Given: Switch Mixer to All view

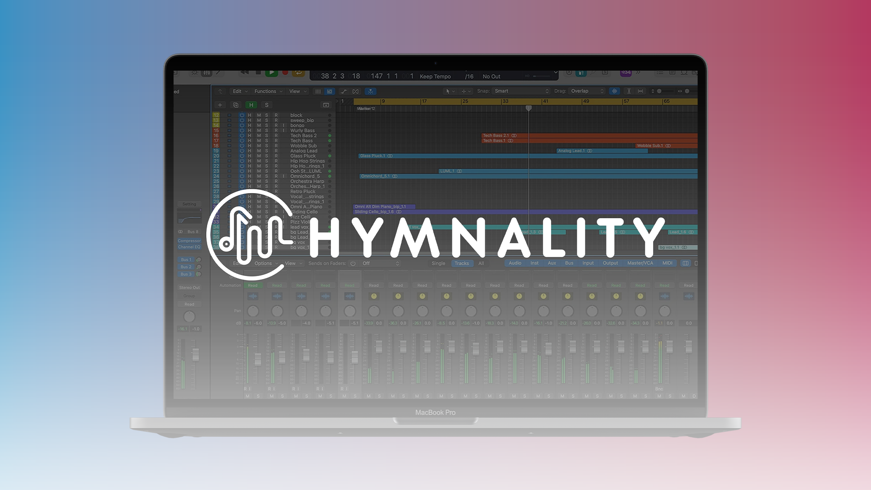Looking at the screenshot, I should click(481, 264).
